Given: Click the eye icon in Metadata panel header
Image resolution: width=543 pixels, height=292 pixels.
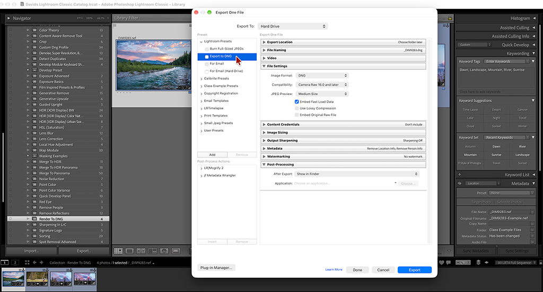Looking at the screenshot, I should [x=460, y=184].
